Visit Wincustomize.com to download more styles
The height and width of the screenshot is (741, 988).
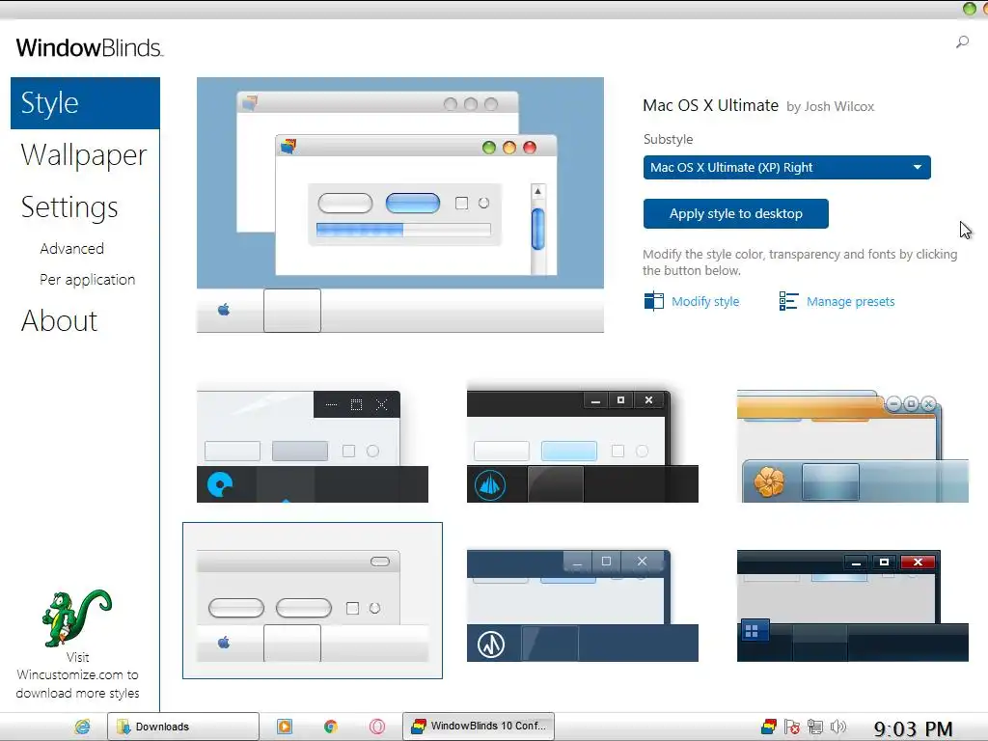pyautogui.click(x=77, y=674)
